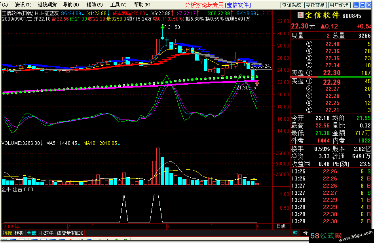Open the 帮助(H) menu
The image size is (374, 243).
click(142, 5)
